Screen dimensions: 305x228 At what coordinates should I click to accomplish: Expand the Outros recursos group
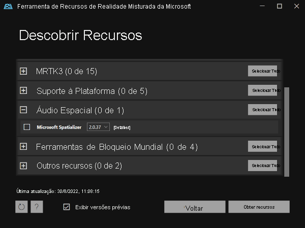click(23, 166)
